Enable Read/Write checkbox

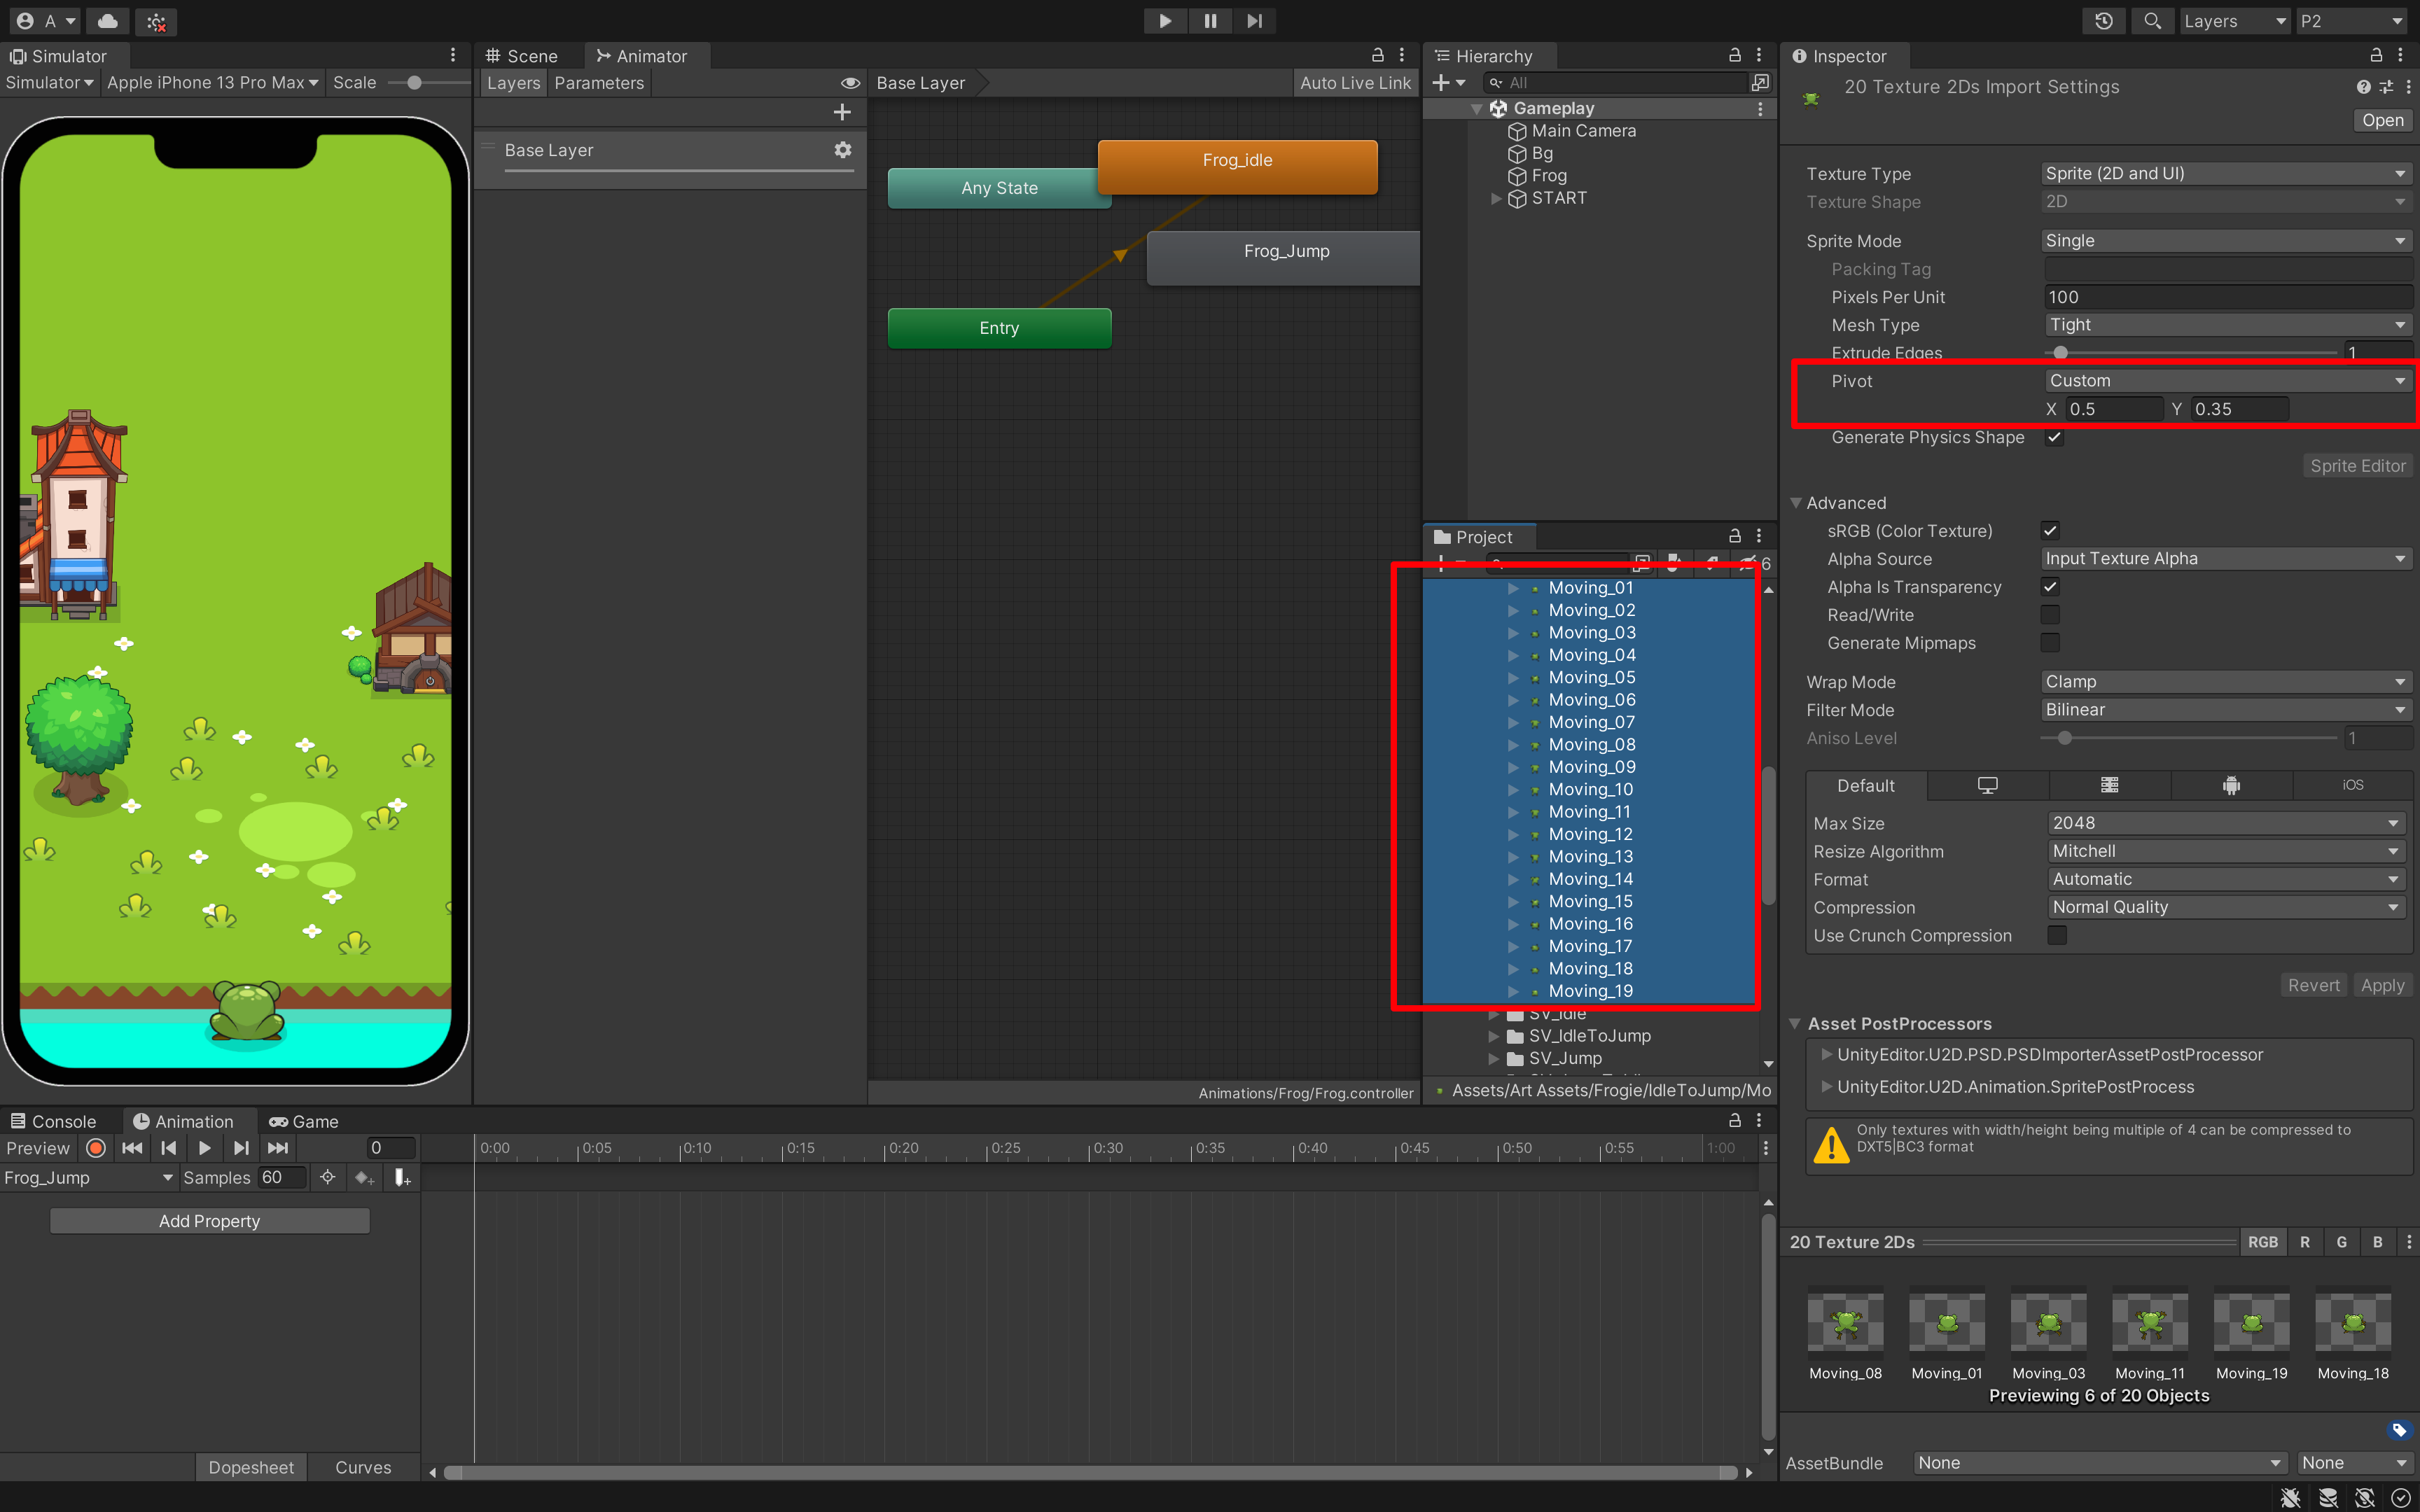2050,615
